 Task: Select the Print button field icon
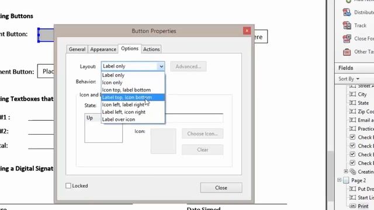point(352,206)
